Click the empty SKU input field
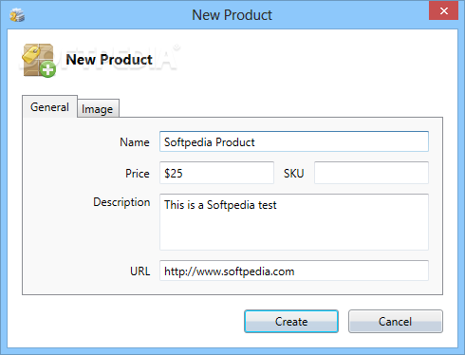Screen dimensions: 465x355 tap(371, 173)
